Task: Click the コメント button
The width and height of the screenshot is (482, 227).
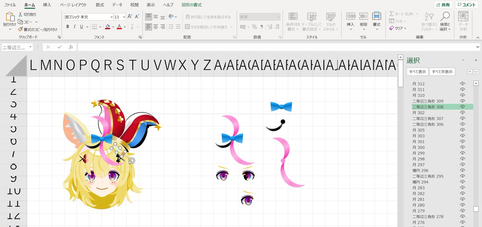Action: (467, 5)
